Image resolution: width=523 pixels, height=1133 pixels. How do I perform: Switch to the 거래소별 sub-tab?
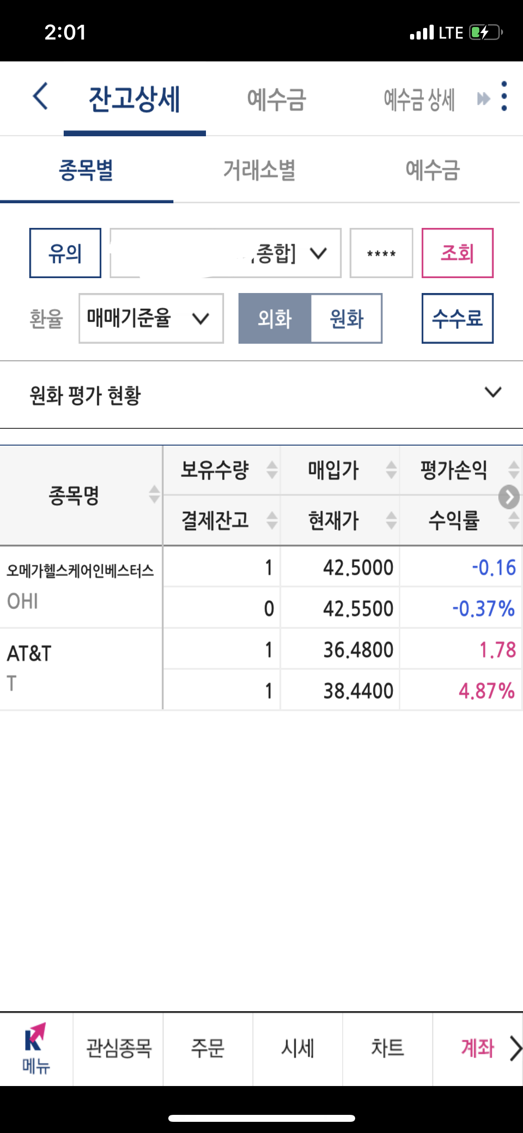point(259,170)
